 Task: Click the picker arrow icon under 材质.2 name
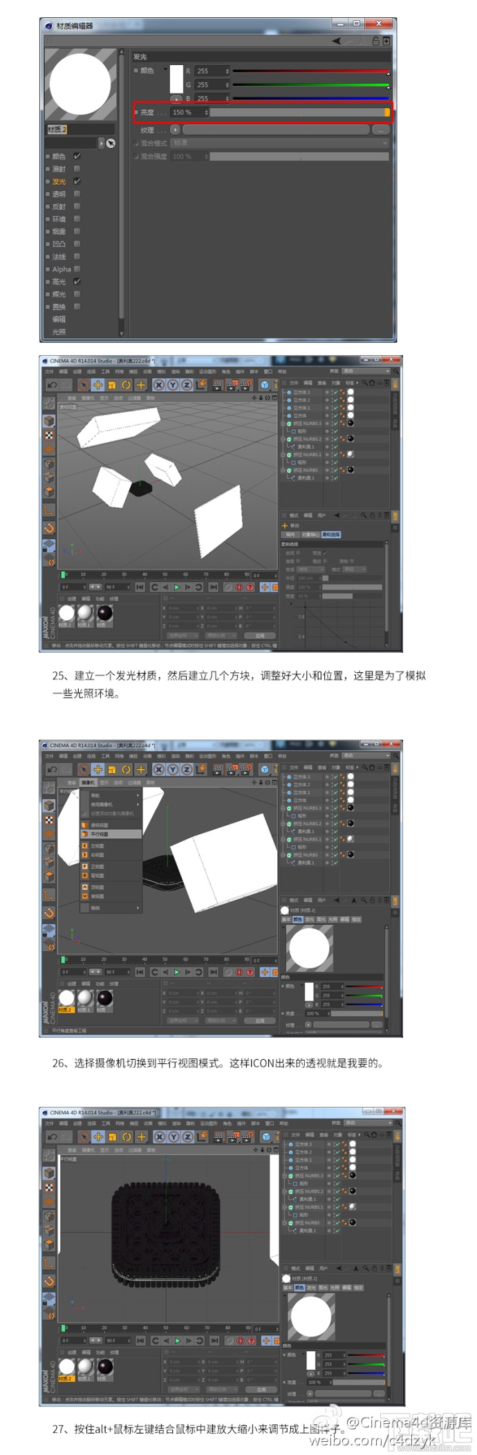[111, 143]
